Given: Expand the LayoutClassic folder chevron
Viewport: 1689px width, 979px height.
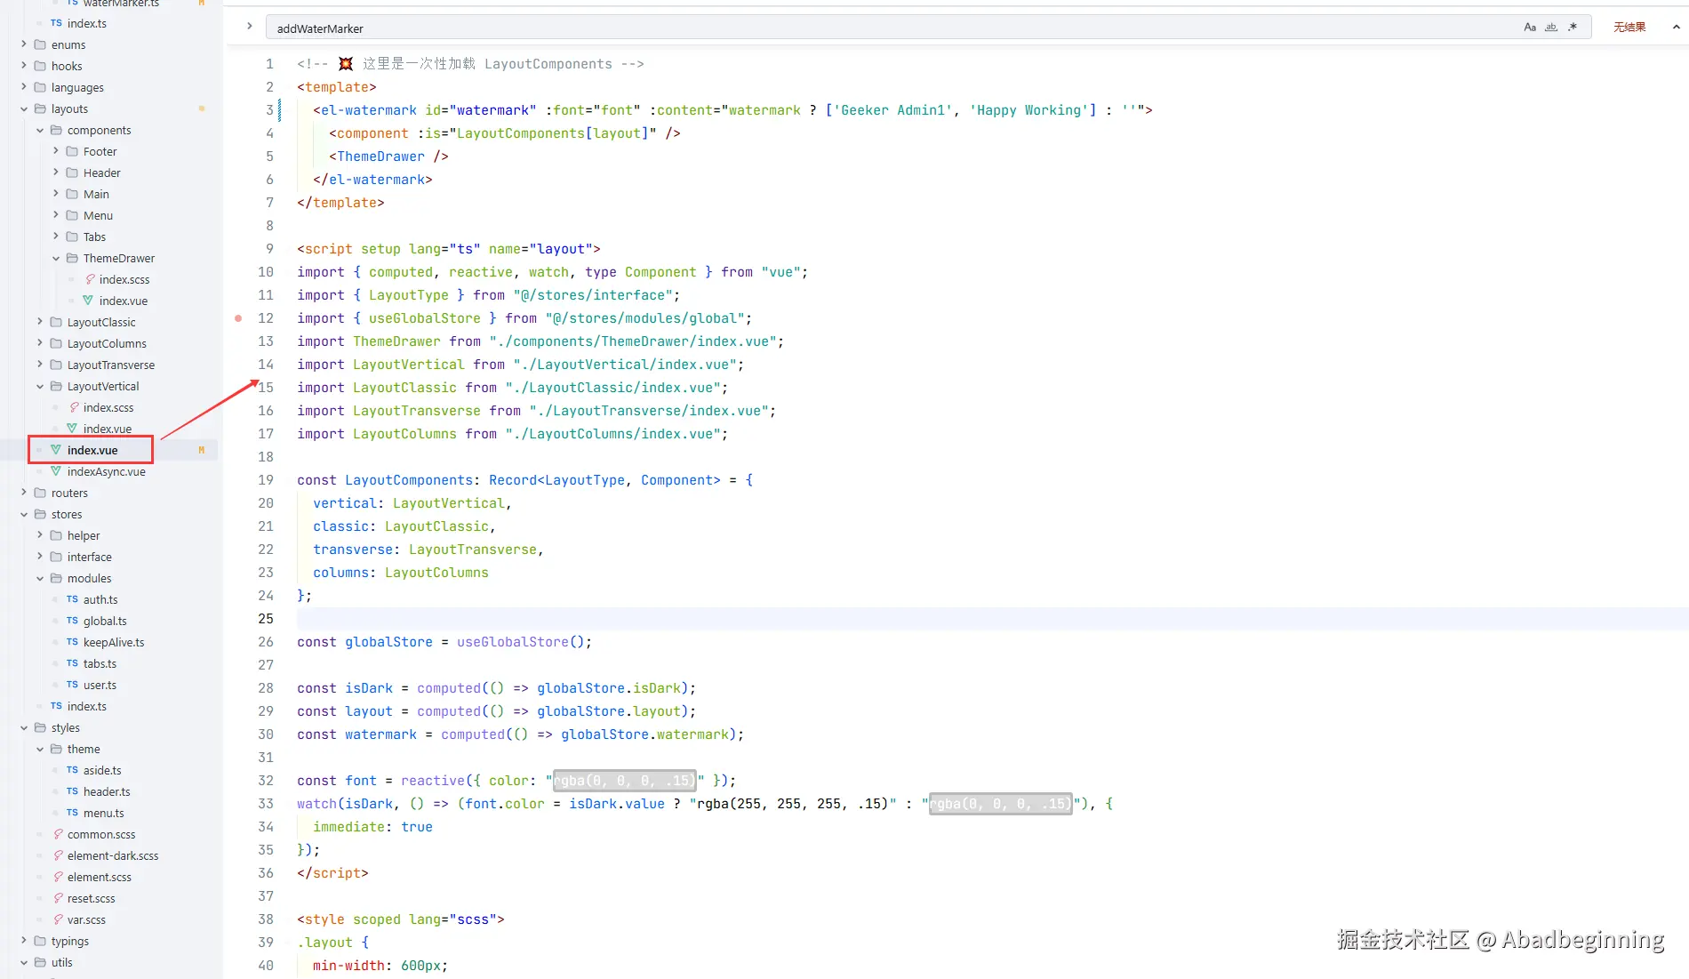Looking at the screenshot, I should pyautogui.click(x=40, y=322).
